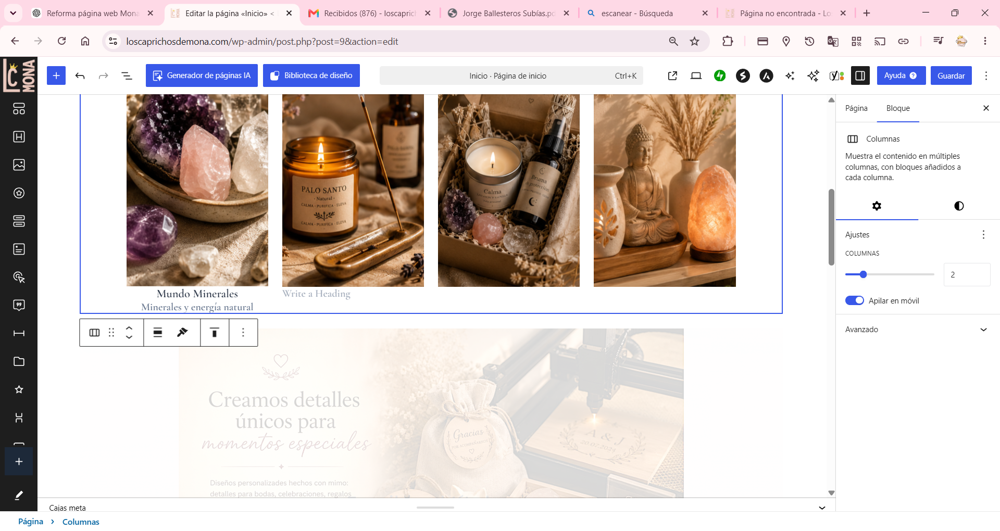Click the Ayuda button

pos(901,76)
